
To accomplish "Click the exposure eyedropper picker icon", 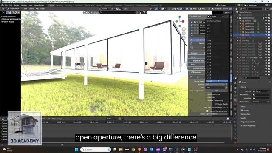I will click(x=191, y=77).
